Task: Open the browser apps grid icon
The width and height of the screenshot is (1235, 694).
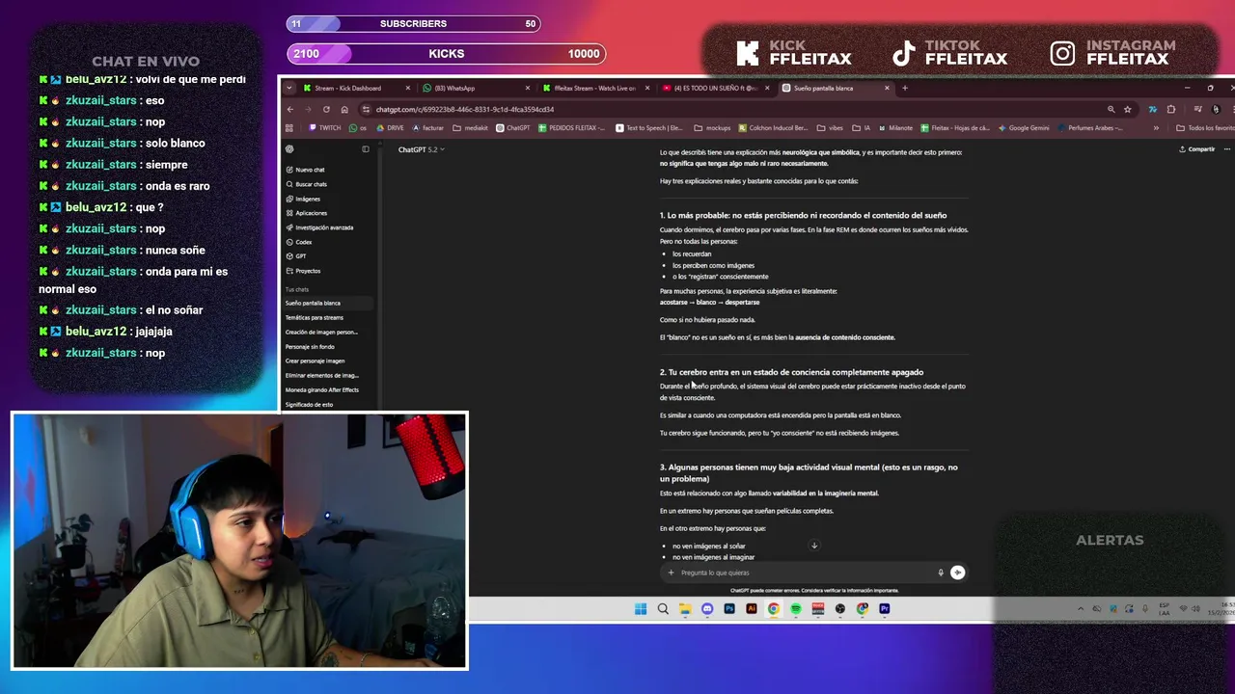Action: pyautogui.click(x=289, y=127)
